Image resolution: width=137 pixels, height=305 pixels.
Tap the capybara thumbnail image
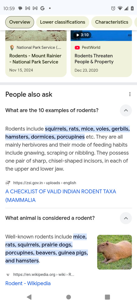tap(114, 252)
